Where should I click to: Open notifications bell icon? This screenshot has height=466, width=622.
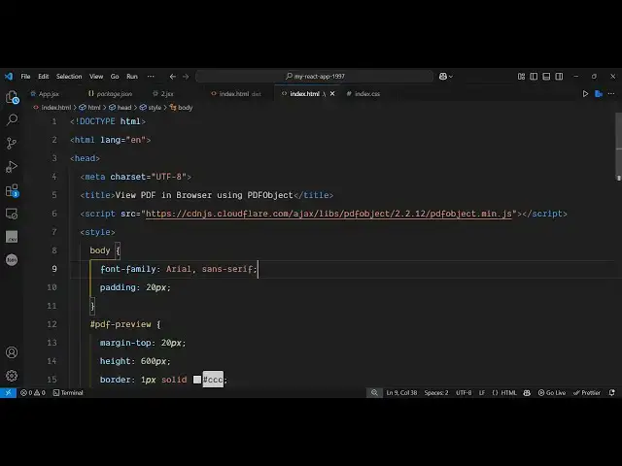pyautogui.click(x=612, y=392)
